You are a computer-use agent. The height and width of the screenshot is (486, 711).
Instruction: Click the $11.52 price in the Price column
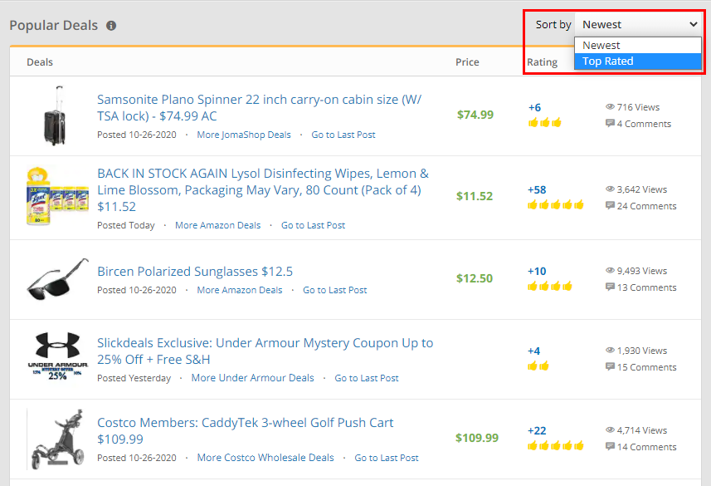[x=475, y=196]
